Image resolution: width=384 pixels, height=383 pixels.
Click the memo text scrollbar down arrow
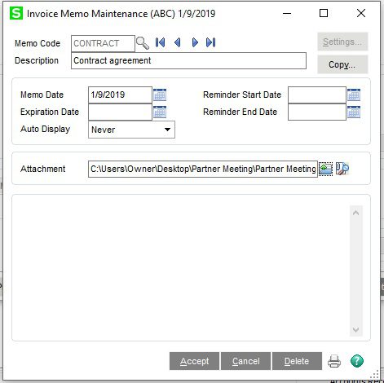(356, 330)
